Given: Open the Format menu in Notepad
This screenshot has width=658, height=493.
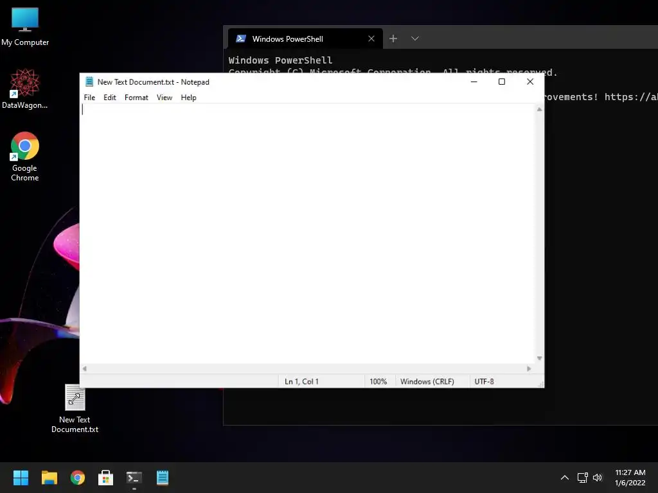Looking at the screenshot, I should click(x=136, y=98).
